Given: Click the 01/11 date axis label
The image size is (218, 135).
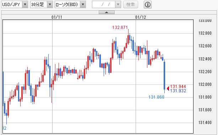Looking at the screenshot, I should (57, 17).
